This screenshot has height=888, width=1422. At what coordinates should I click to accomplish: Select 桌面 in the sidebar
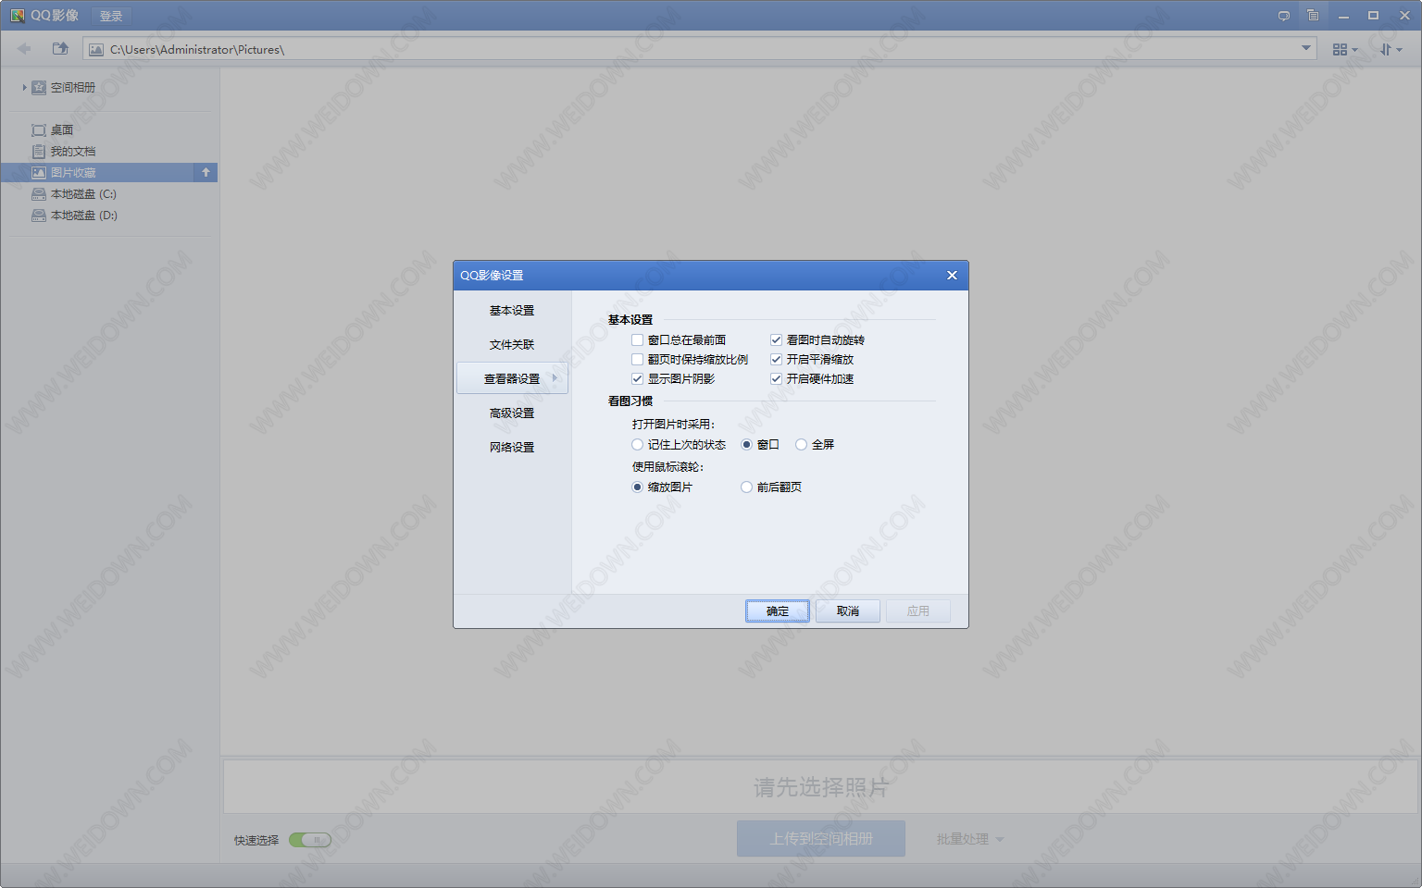pos(62,130)
